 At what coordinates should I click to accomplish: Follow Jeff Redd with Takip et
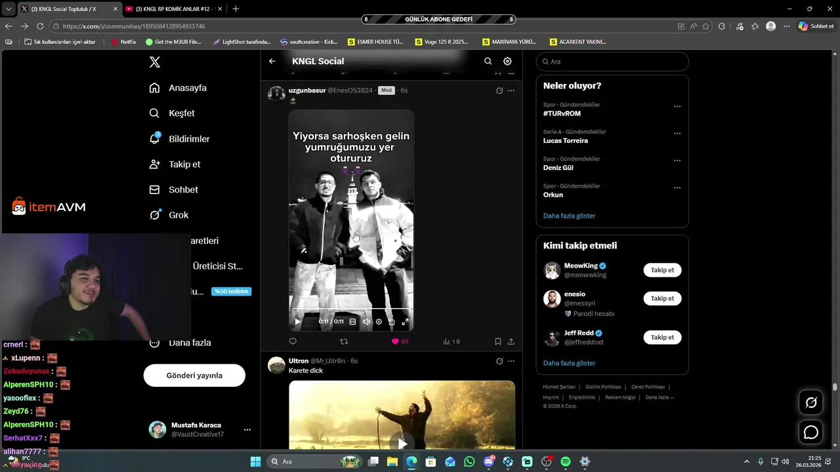point(662,337)
